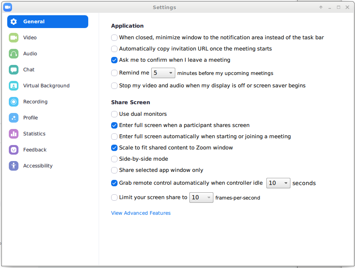Click the Accessibility person icon
The height and width of the screenshot is (268, 355).
coord(14,166)
